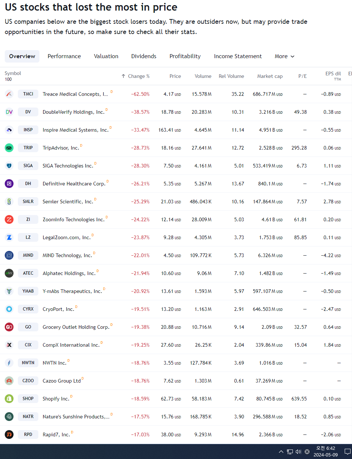Click the DoubleVerify DV logo icon
This screenshot has width=352, height=459.
(9, 112)
